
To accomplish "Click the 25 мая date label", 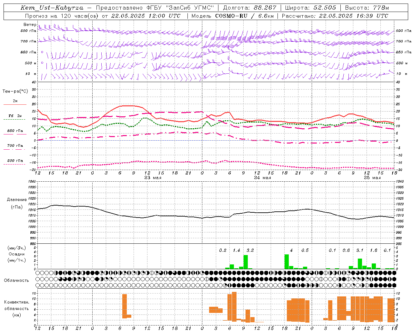I will (x=372, y=177).
